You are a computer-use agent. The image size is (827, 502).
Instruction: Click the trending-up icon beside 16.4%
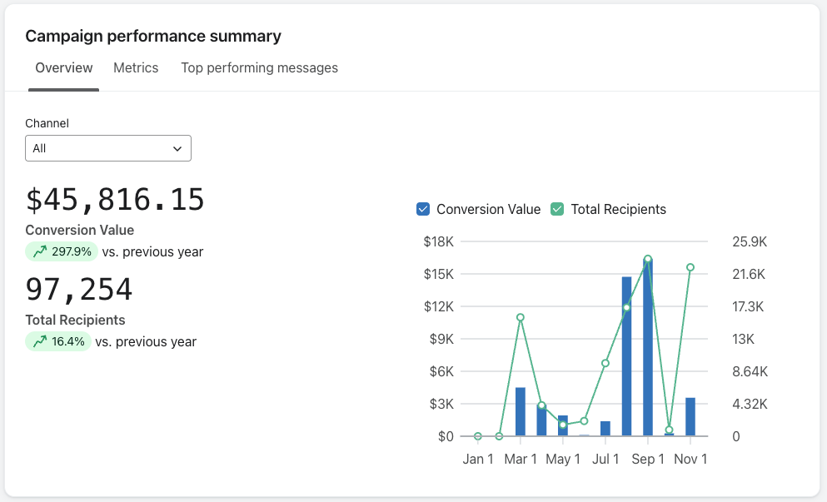point(39,341)
